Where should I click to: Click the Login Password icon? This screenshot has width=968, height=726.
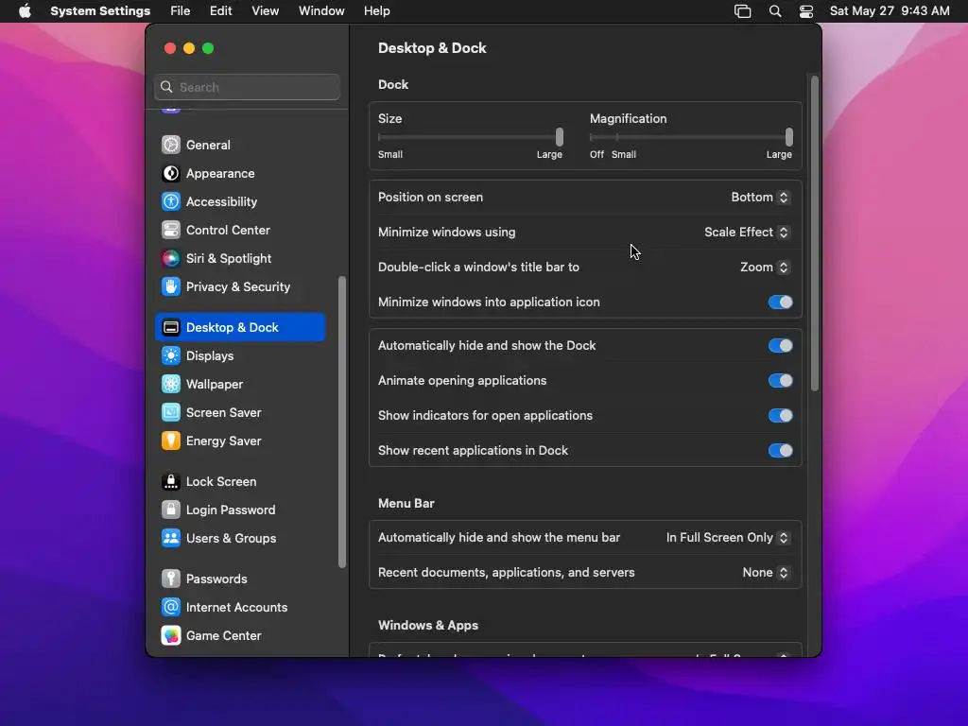coord(171,510)
